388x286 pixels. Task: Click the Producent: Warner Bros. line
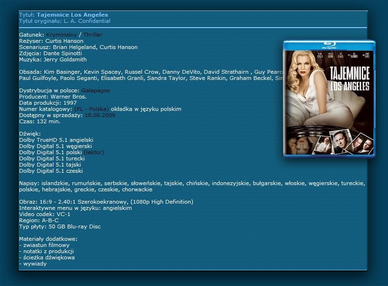[x=53, y=97]
